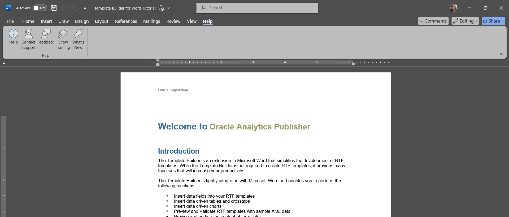Click the "Welcome to" title text
The width and height of the screenshot is (509, 217).
(x=183, y=127)
